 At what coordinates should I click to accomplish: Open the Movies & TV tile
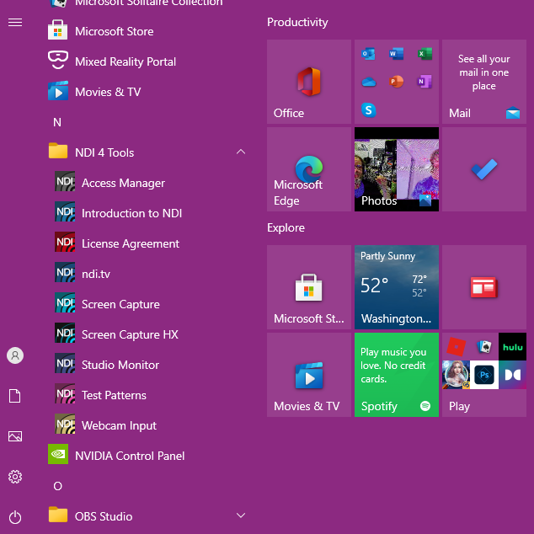click(x=309, y=375)
